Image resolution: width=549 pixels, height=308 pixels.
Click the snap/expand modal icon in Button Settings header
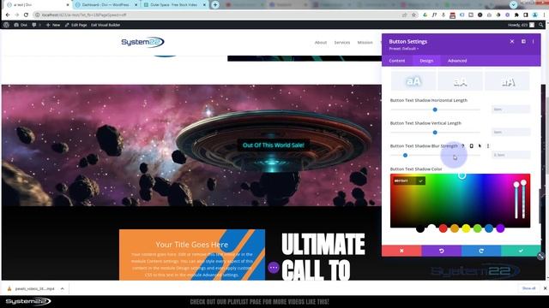click(x=523, y=41)
